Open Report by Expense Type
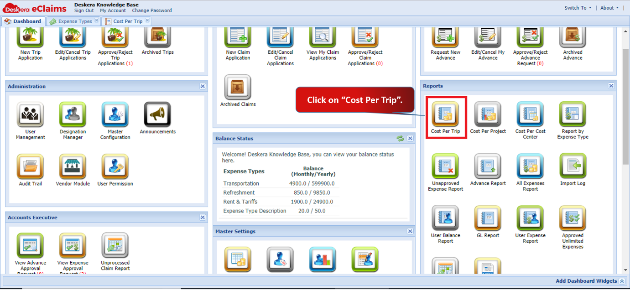630x290 pixels. click(x=573, y=114)
